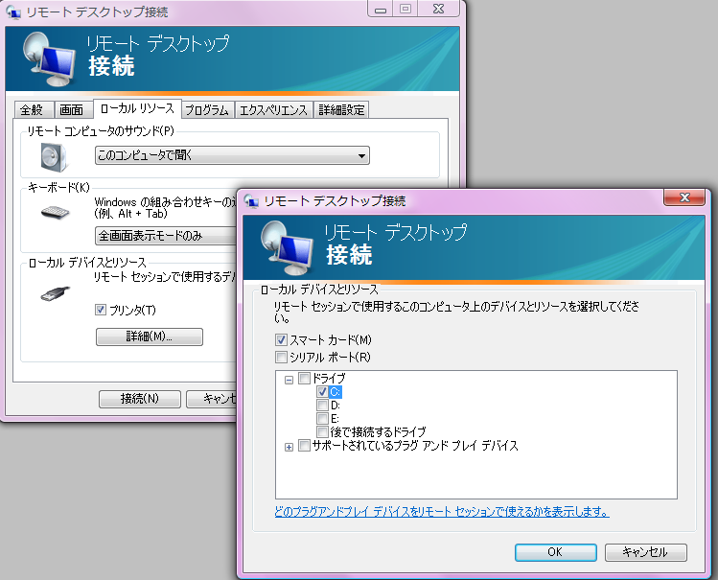Click the USB cable icon in local devices section
The height and width of the screenshot is (580, 718).
(55, 293)
